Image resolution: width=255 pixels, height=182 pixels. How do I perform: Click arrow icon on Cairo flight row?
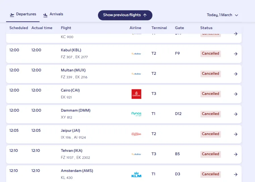pos(236,94)
